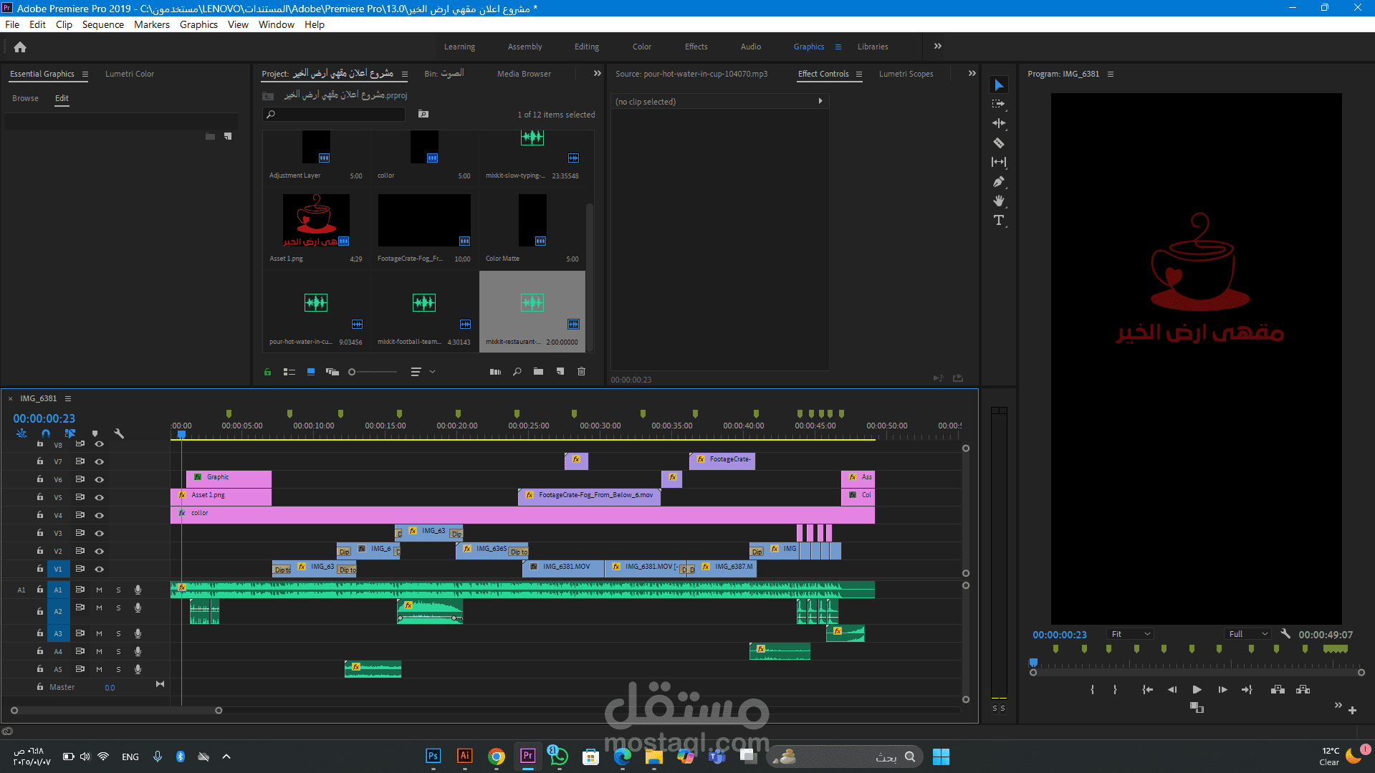Open Photoshop from the taskbar
The width and height of the screenshot is (1375, 773).
point(433,757)
